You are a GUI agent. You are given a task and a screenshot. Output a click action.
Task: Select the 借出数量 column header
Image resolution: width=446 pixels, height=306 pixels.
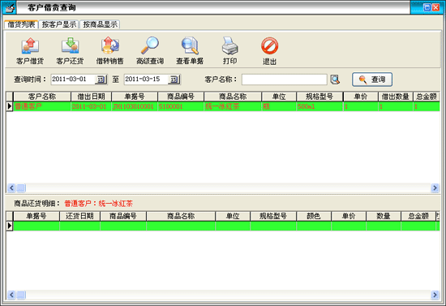tap(396, 97)
